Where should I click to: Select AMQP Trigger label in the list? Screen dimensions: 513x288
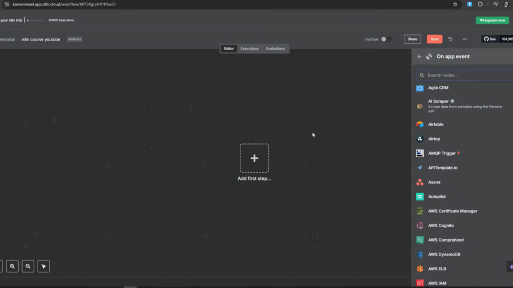tap(442, 153)
